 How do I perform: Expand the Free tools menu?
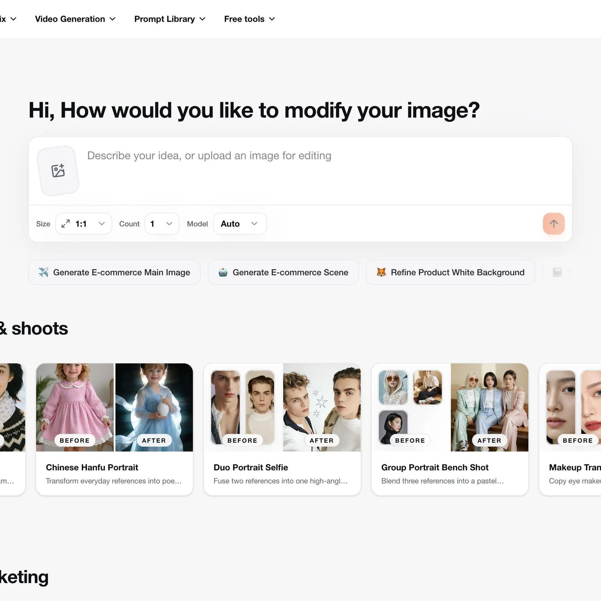(x=250, y=19)
